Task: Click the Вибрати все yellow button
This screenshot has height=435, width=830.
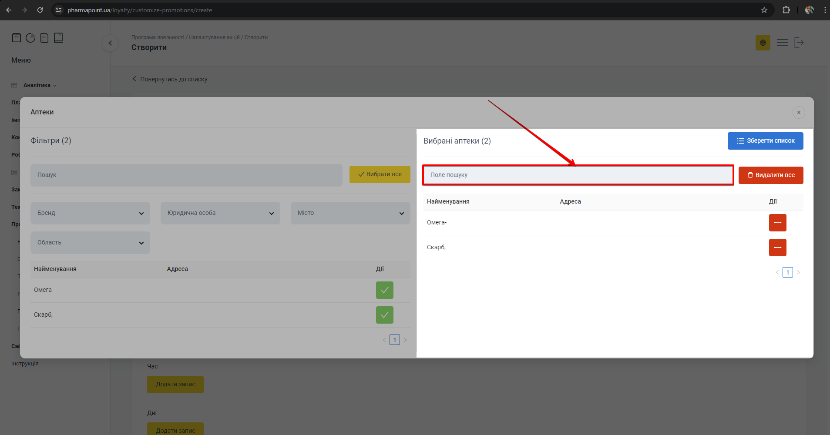Action: coord(380,174)
